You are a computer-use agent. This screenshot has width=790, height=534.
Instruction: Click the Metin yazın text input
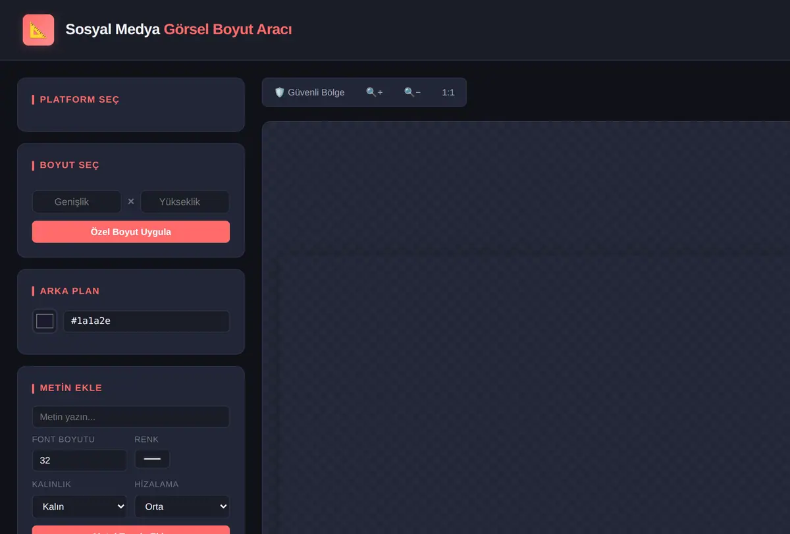tap(131, 417)
